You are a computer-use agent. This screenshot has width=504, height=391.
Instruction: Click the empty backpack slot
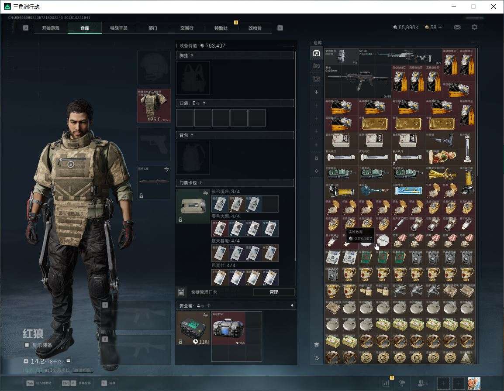(193, 158)
